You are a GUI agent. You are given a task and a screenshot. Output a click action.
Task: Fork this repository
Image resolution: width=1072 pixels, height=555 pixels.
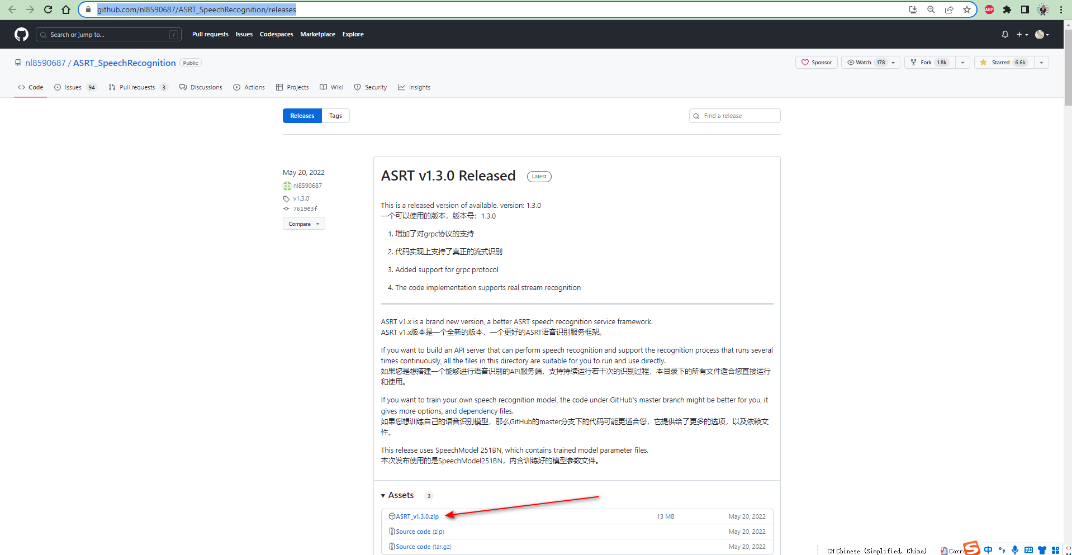[930, 63]
